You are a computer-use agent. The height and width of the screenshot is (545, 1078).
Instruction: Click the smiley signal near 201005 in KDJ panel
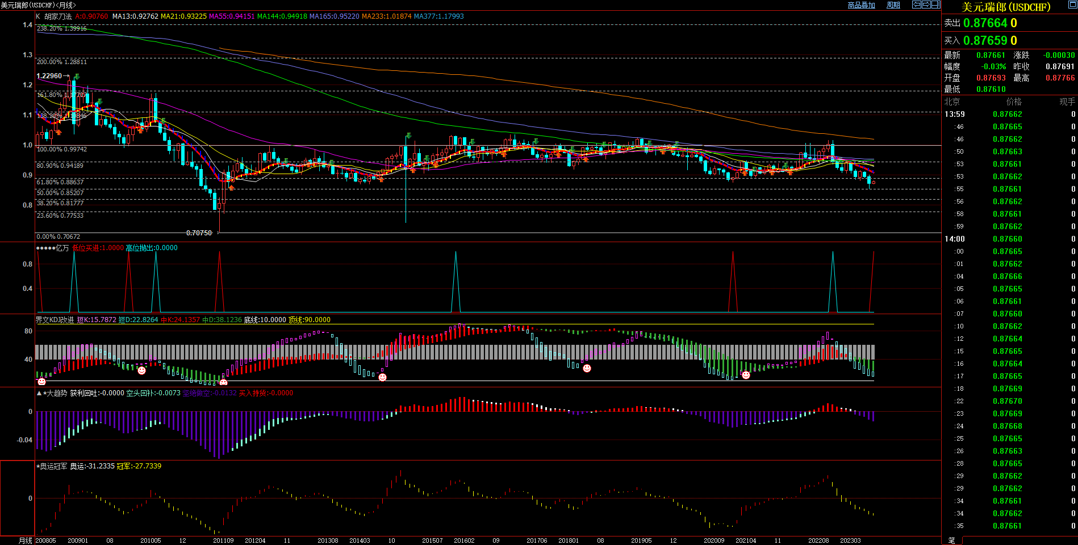[x=141, y=370]
